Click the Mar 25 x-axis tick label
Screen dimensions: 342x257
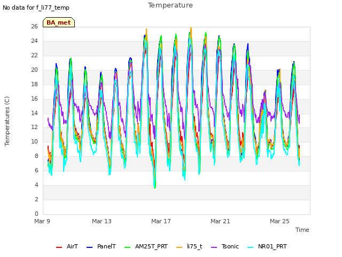(279, 221)
